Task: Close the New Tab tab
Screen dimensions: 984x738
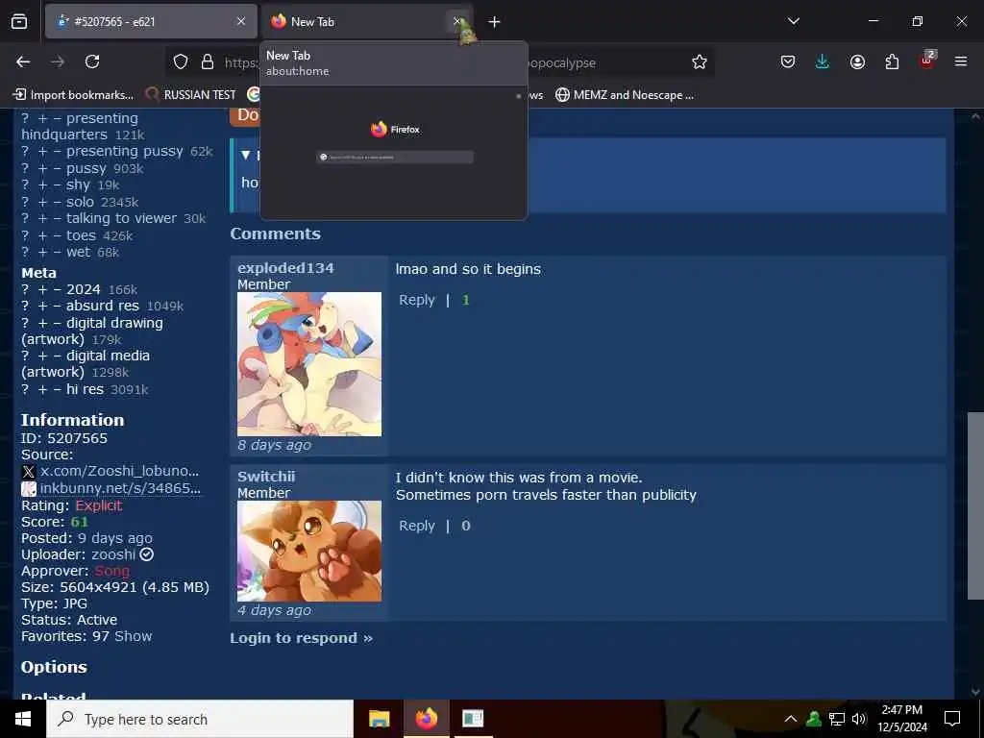Action: tap(457, 21)
